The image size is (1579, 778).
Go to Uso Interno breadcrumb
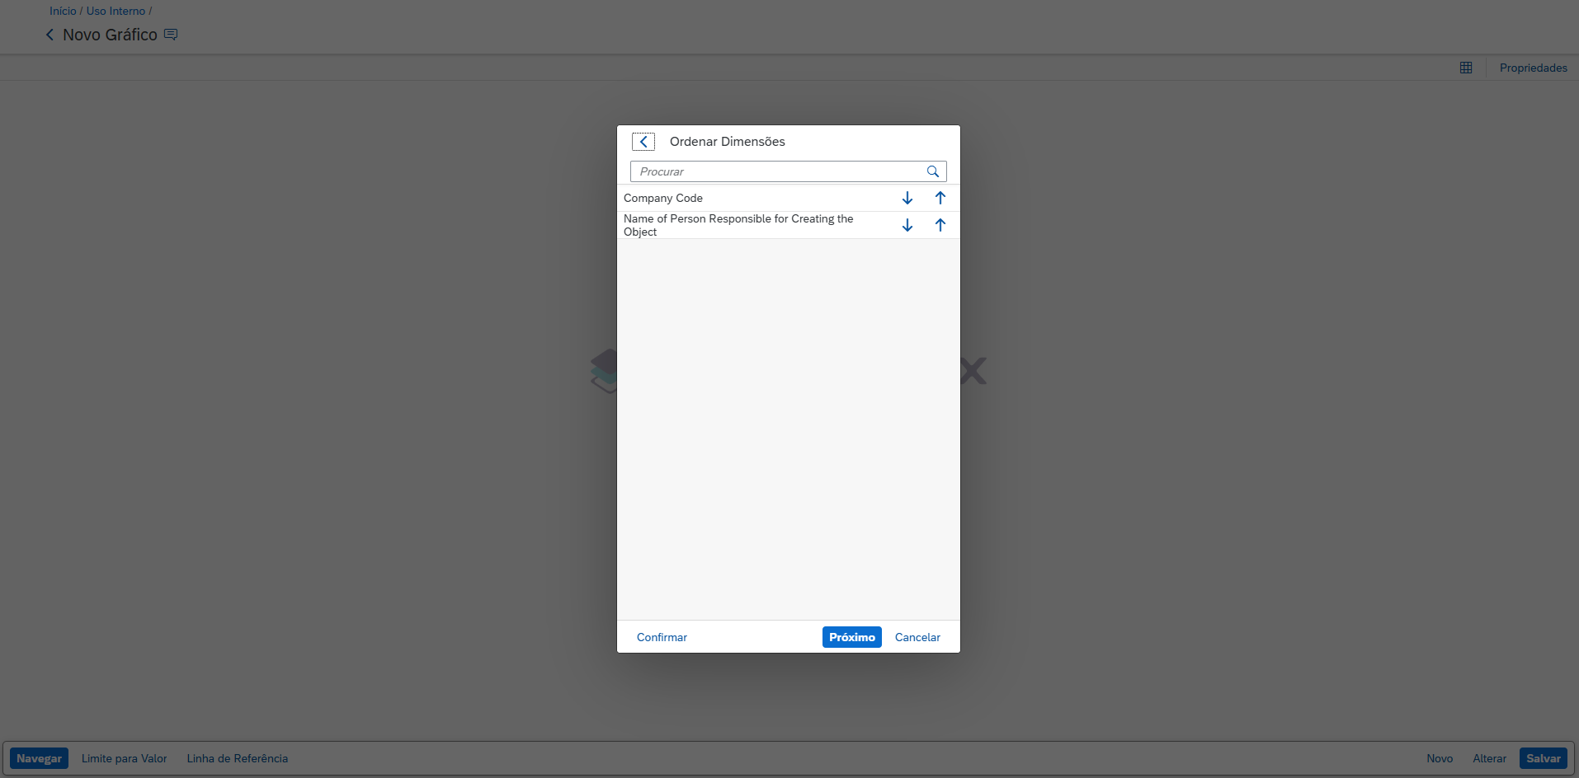click(115, 11)
